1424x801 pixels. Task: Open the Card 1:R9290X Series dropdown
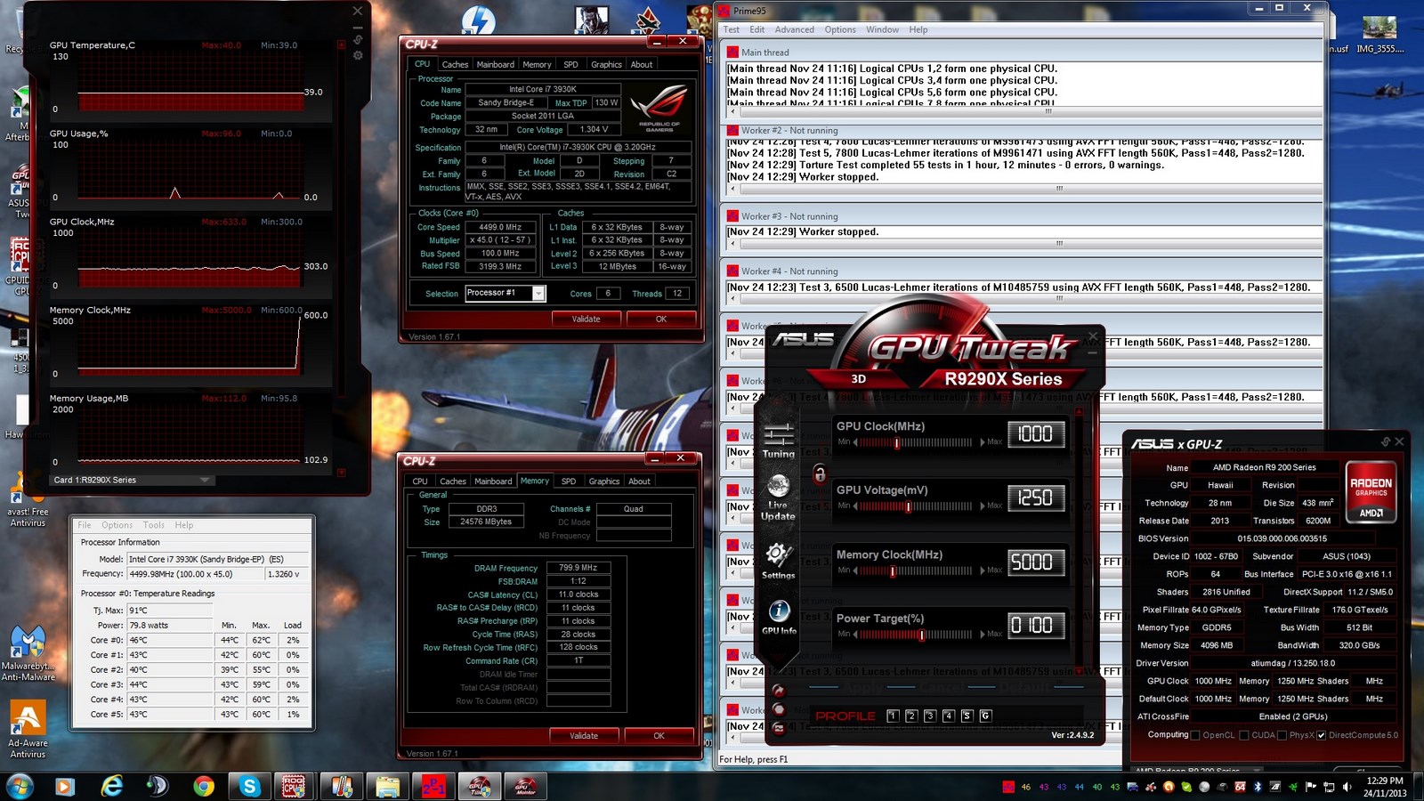click(x=132, y=480)
